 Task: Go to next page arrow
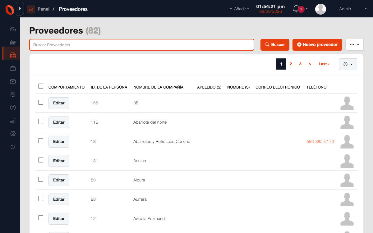[310, 64]
